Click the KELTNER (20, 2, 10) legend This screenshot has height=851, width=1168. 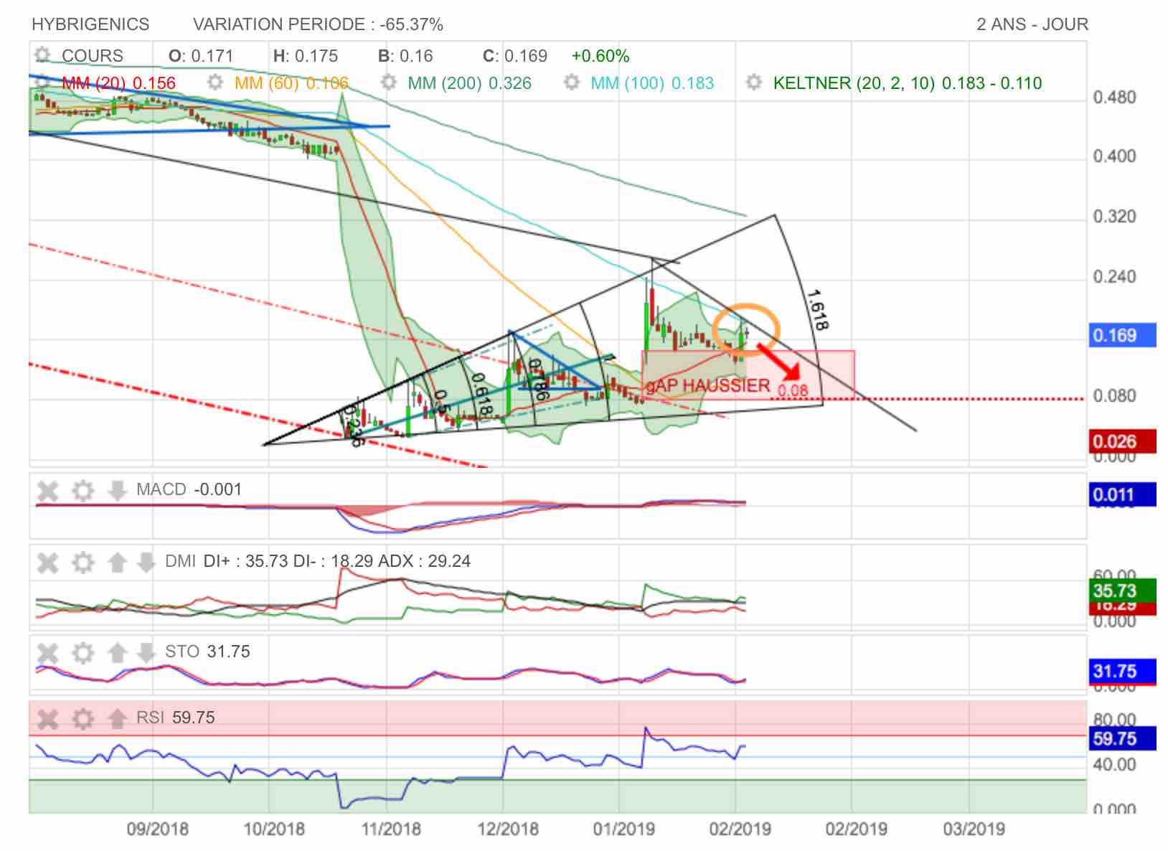coord(908,83)
